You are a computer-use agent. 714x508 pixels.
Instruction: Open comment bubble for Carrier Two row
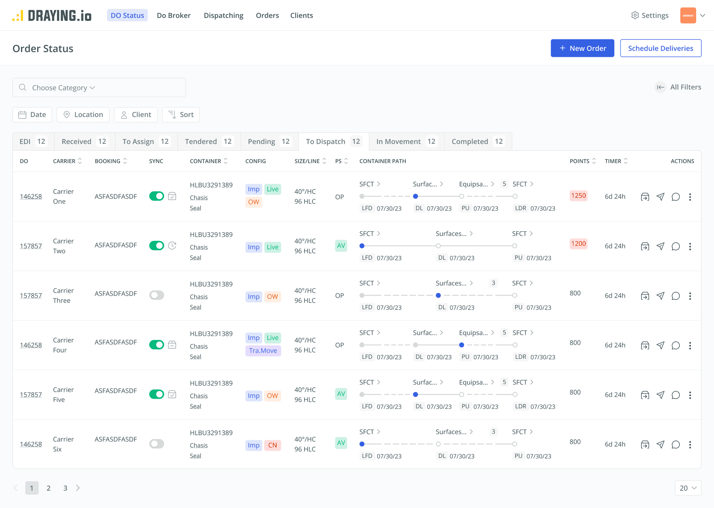(675, 246)
